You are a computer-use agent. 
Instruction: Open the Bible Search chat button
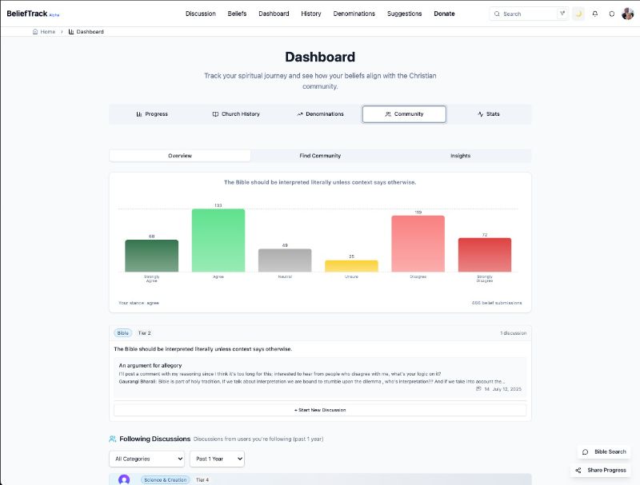tap(604, 452)
